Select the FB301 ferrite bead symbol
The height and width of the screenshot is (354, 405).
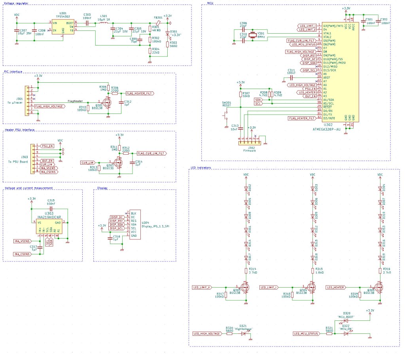pyautogui.click(x=157, y=23)
